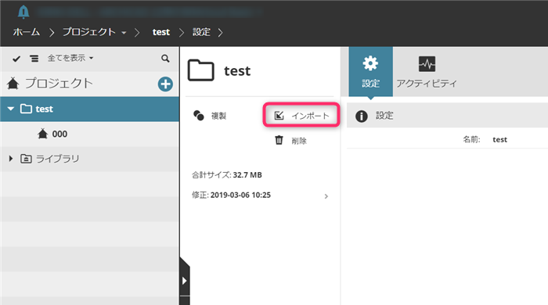Collapse the test folder tree node
The width and height of the screenshot is (548, 305).
[x=11, y=109]
